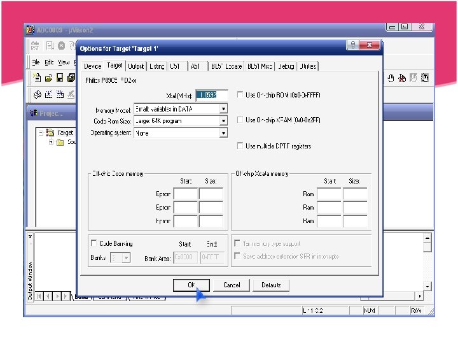Click the Project panel header icon
The height and width of the screenshot is (344, 458).
[34, 113]
